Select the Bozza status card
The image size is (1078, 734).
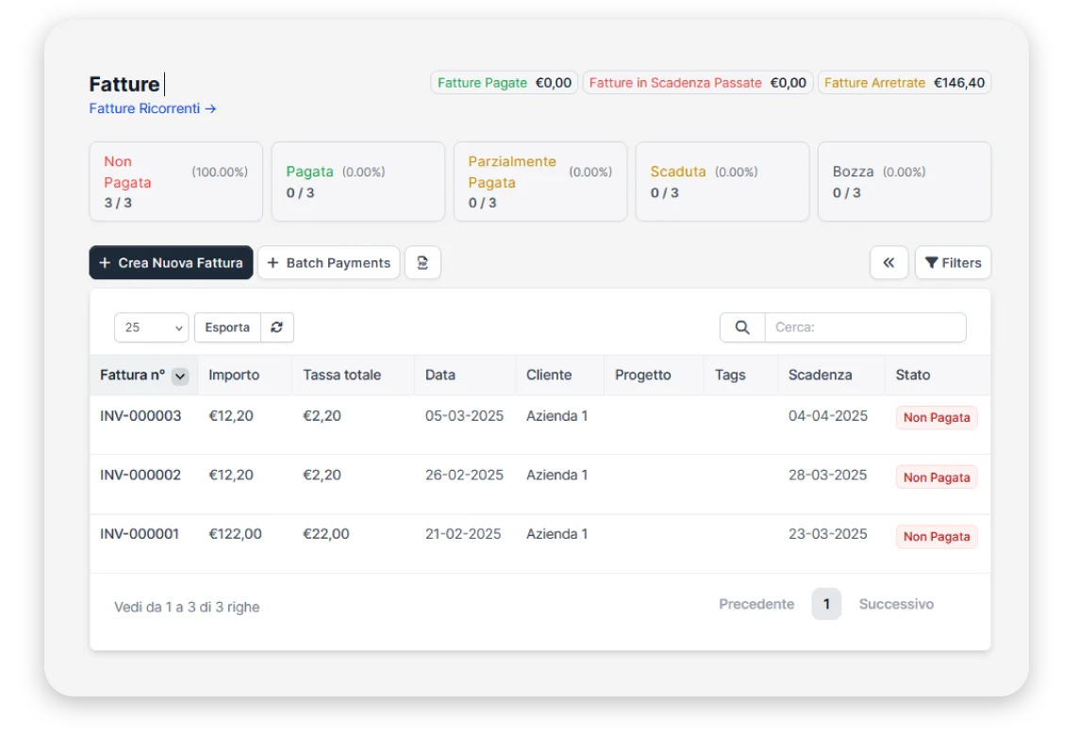[904, 182]
